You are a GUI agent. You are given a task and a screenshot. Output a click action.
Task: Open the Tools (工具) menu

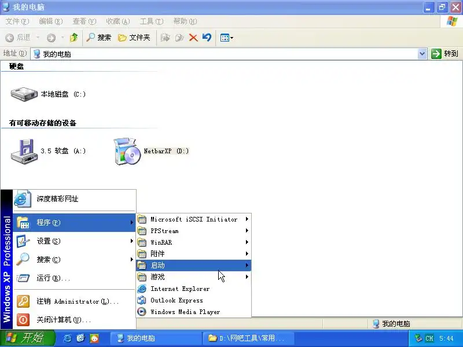(x=152, y=21)
